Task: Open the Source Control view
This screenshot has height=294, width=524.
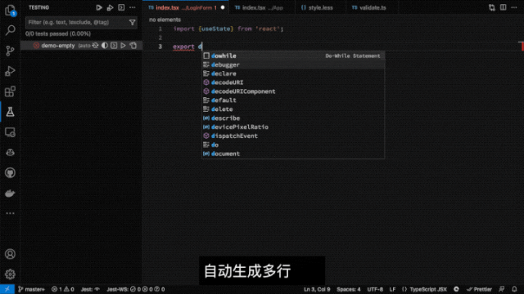Action: point(10,51)
